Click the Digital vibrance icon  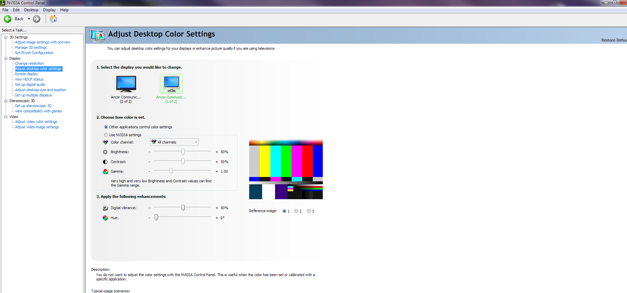click(105, 208)
